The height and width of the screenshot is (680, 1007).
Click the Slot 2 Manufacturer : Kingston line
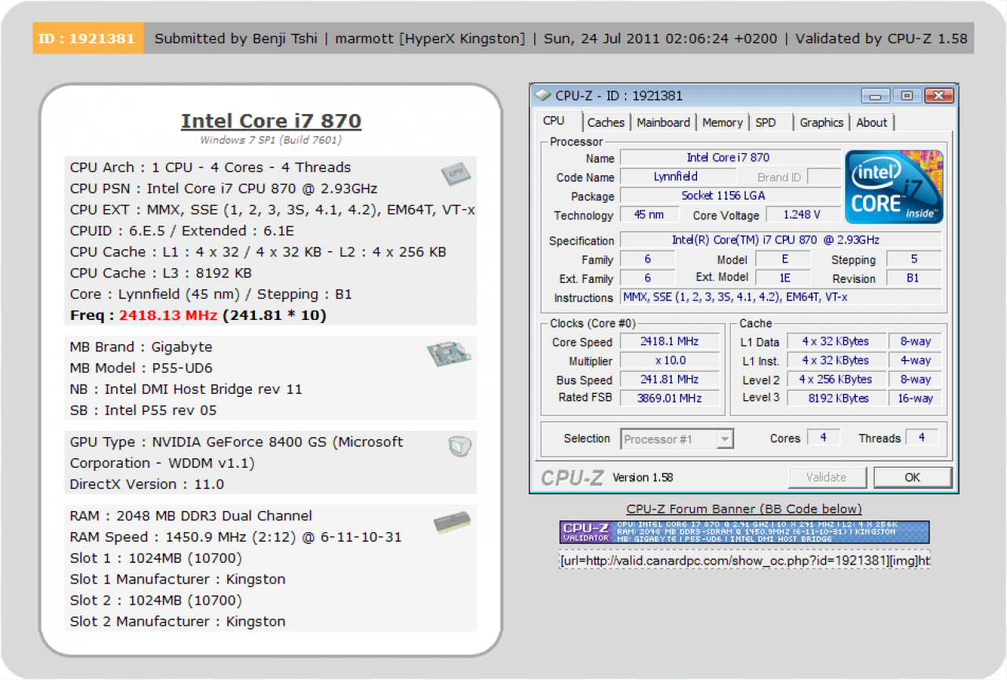point(178,621)
